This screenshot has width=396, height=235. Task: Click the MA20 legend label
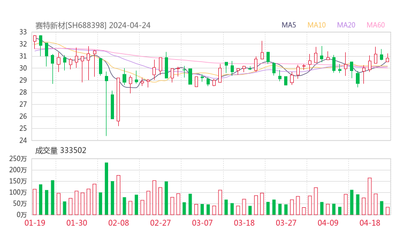[346, 25]
